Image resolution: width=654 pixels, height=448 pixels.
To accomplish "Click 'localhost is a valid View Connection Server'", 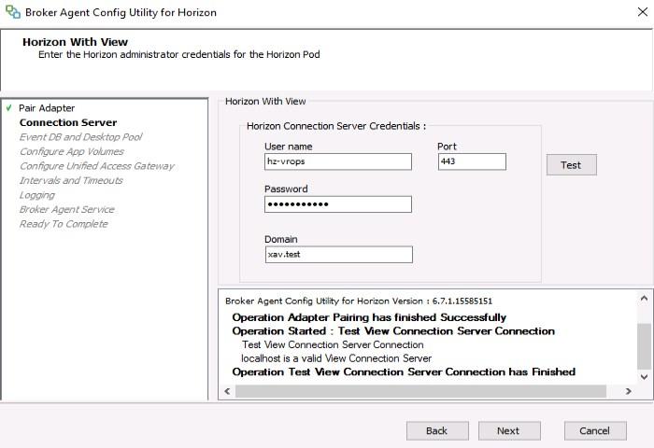I will coord(336,358).
